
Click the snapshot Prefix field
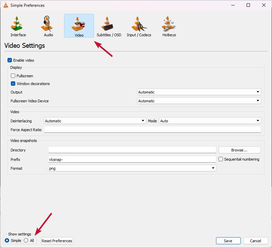point(132,159)
